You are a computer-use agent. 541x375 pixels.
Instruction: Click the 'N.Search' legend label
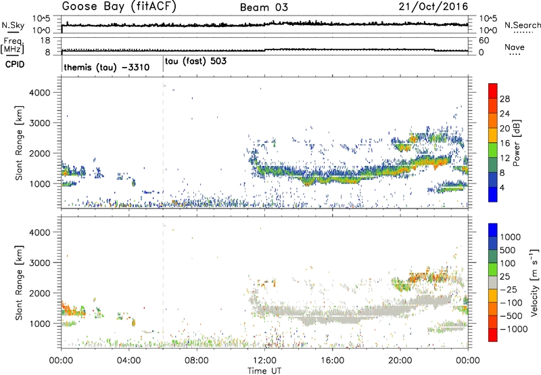(522, 25)
